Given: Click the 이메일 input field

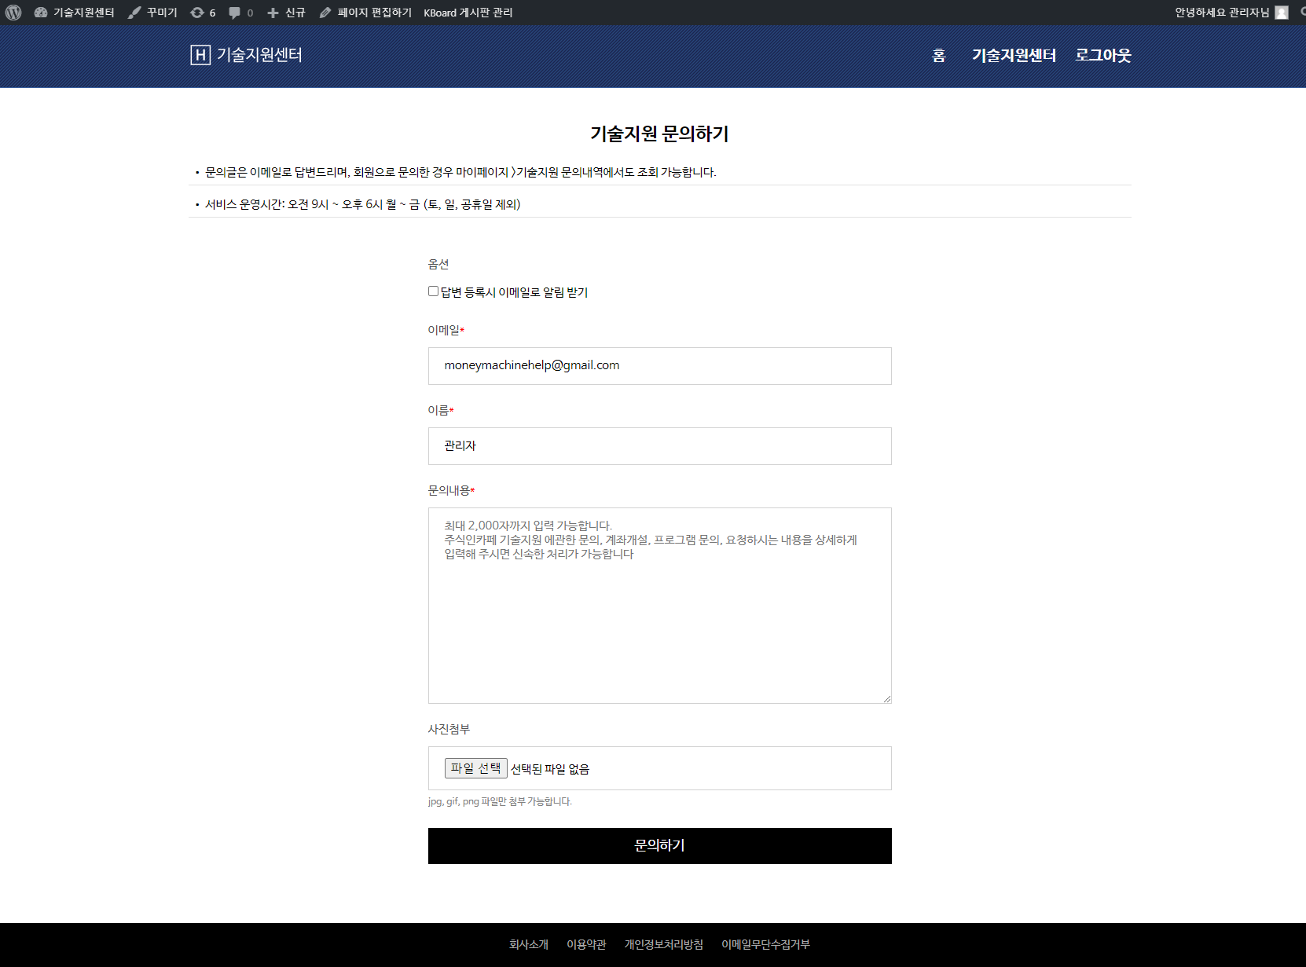Looking at the screenshot, I should (659, 366).
